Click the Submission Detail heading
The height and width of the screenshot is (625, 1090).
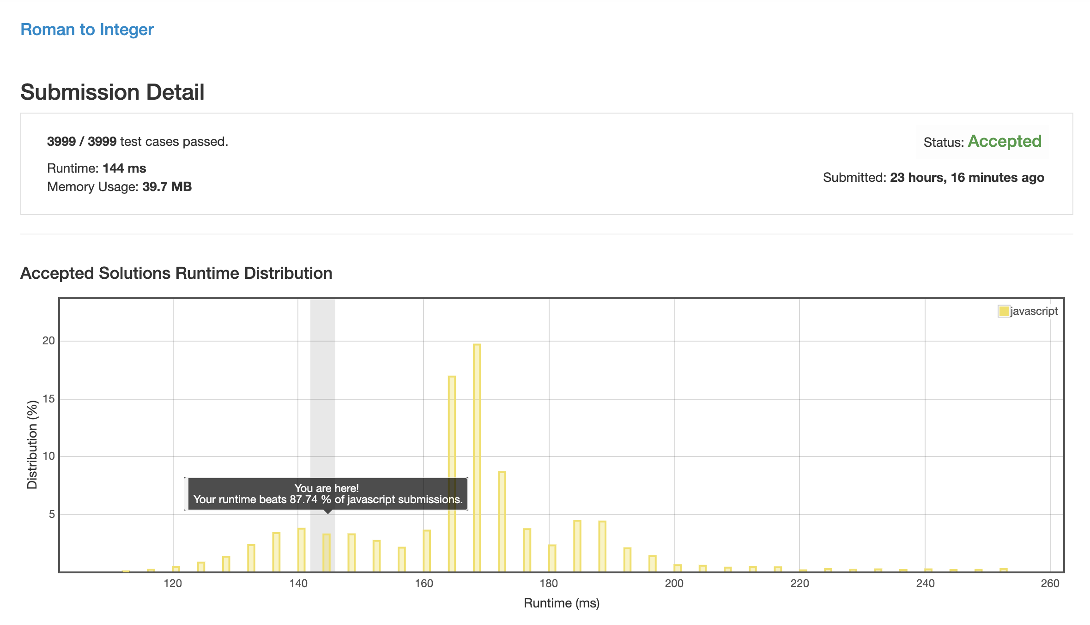tap(112, 92)
